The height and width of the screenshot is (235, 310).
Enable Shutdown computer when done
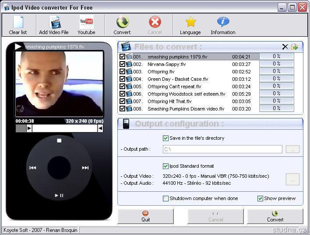[x=166, y=198]
